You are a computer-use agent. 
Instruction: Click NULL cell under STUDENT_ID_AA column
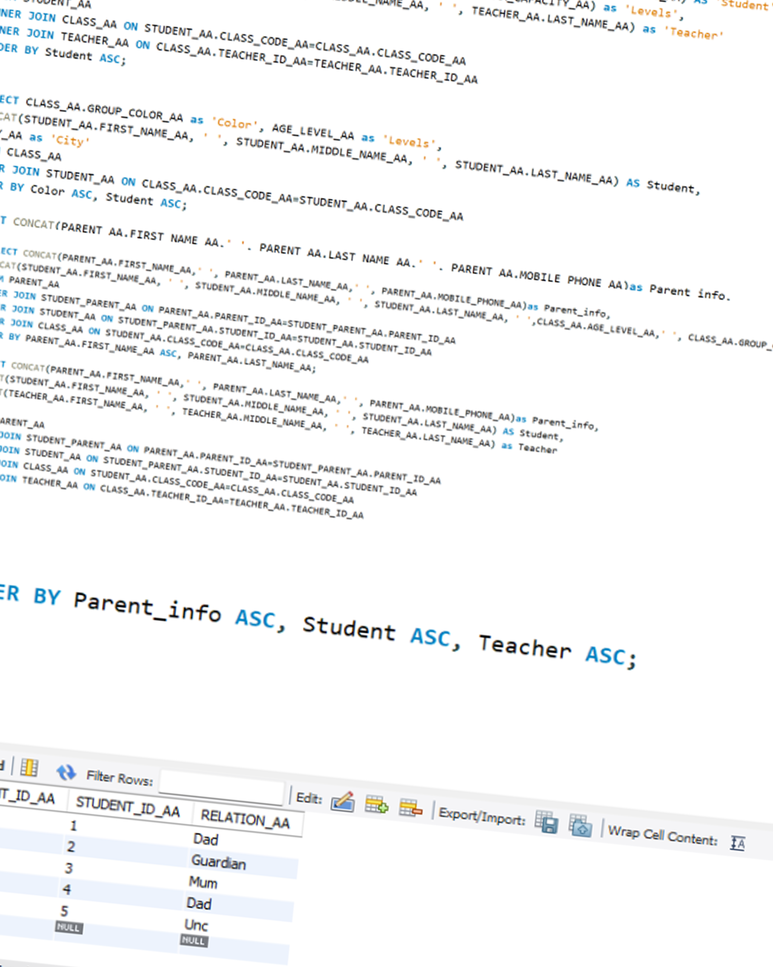coord(69,928)
